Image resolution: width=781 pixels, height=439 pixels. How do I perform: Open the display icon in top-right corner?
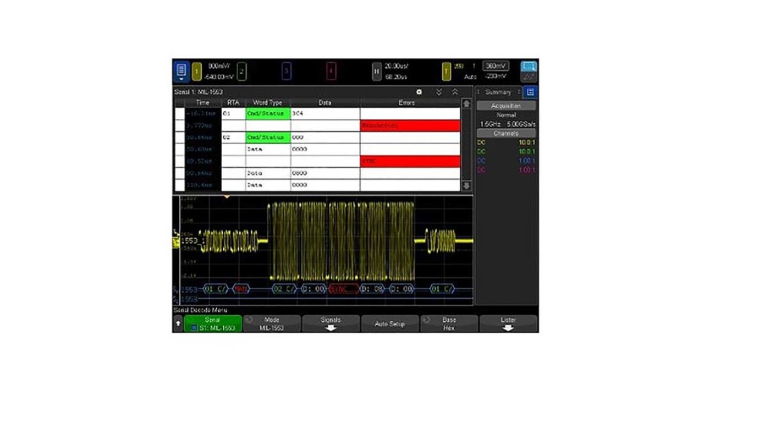point(529,72)
